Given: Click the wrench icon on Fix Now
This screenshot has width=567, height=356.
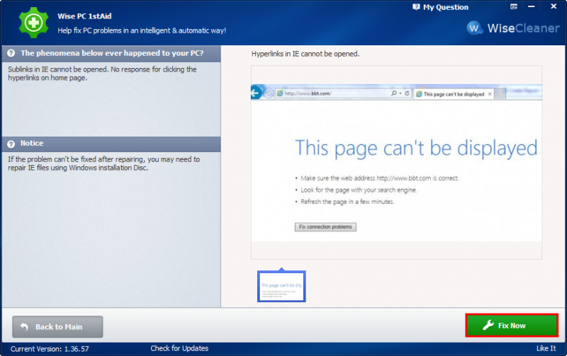Looking at the screenshot, I should pyautogui.click(x=488, y=326).
